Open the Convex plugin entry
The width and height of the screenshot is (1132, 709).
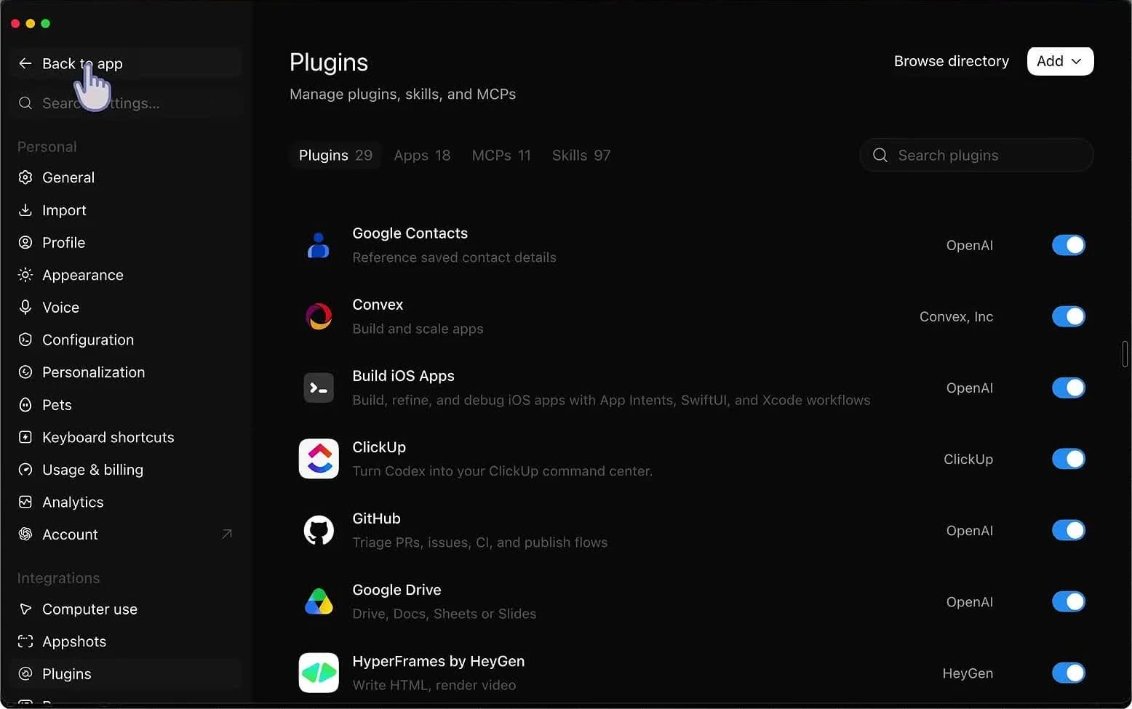point(378,305)
